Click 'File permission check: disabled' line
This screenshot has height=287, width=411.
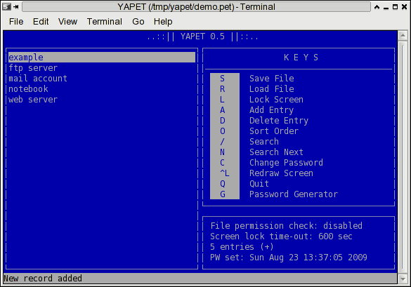(286, 226)
